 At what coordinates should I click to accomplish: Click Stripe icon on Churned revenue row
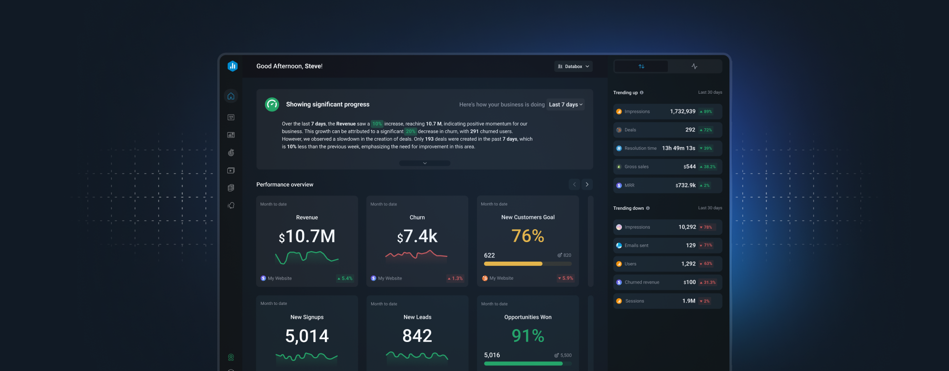619,283
